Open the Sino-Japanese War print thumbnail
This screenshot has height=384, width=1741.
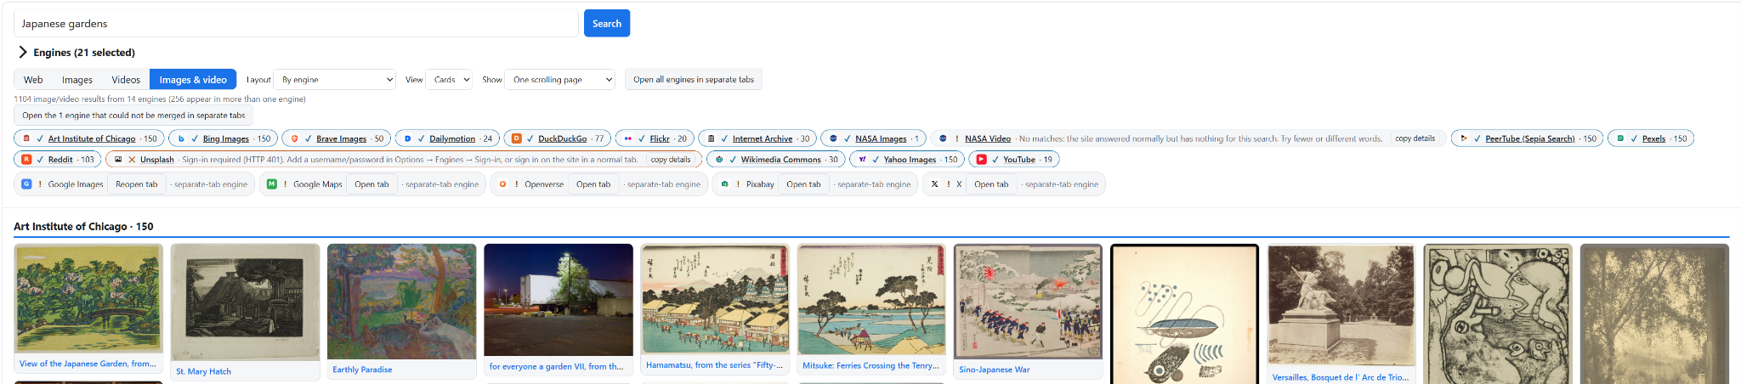1028,302
